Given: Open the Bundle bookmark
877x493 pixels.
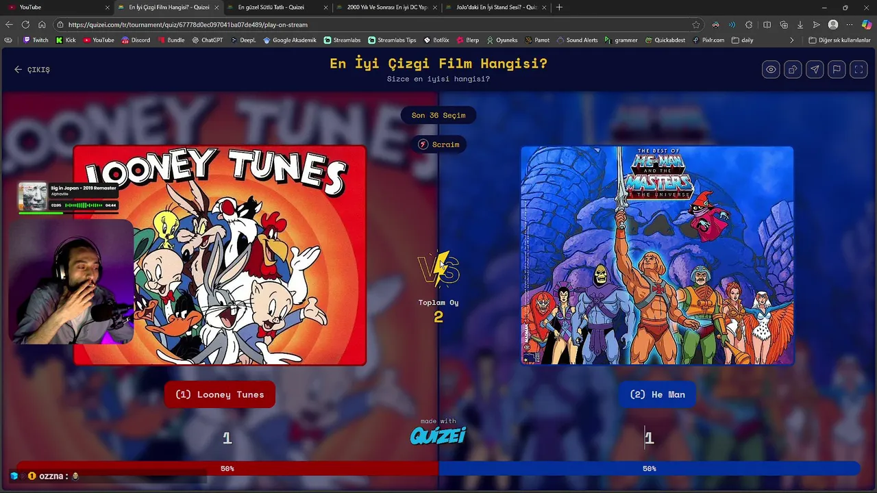Looking at the screenshot, I should (x=171, y=40).
